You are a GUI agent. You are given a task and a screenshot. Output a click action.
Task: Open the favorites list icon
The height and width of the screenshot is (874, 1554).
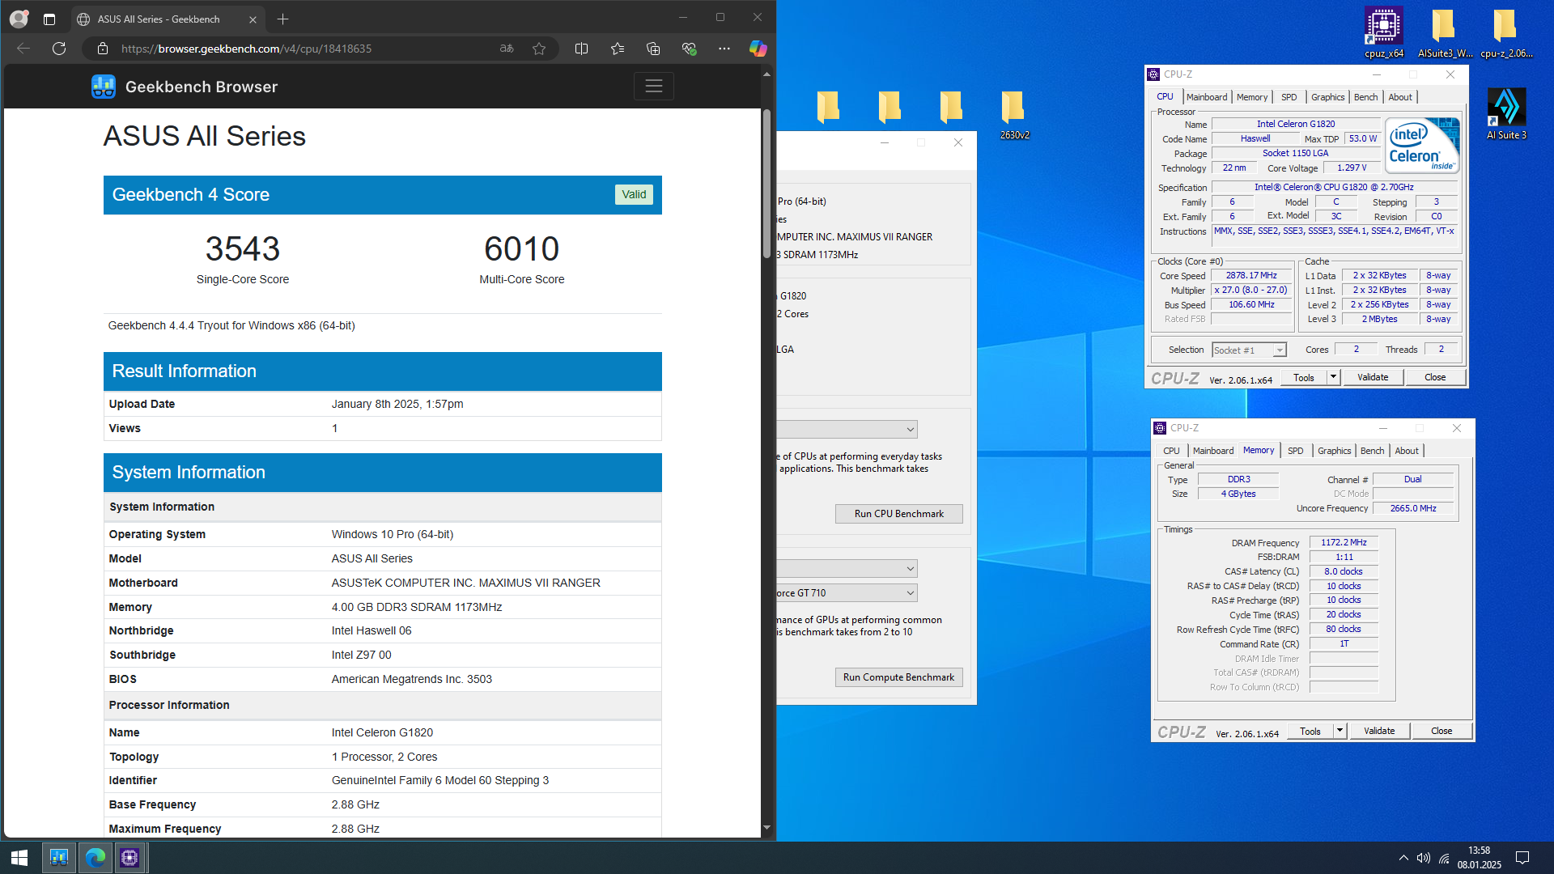pos(618,49)
